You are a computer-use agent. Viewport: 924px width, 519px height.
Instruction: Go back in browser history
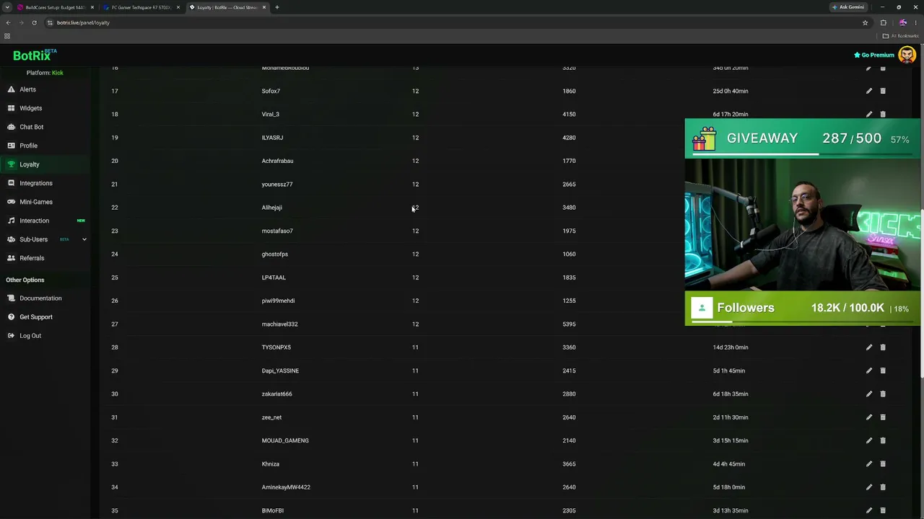(x=8, y=22)
